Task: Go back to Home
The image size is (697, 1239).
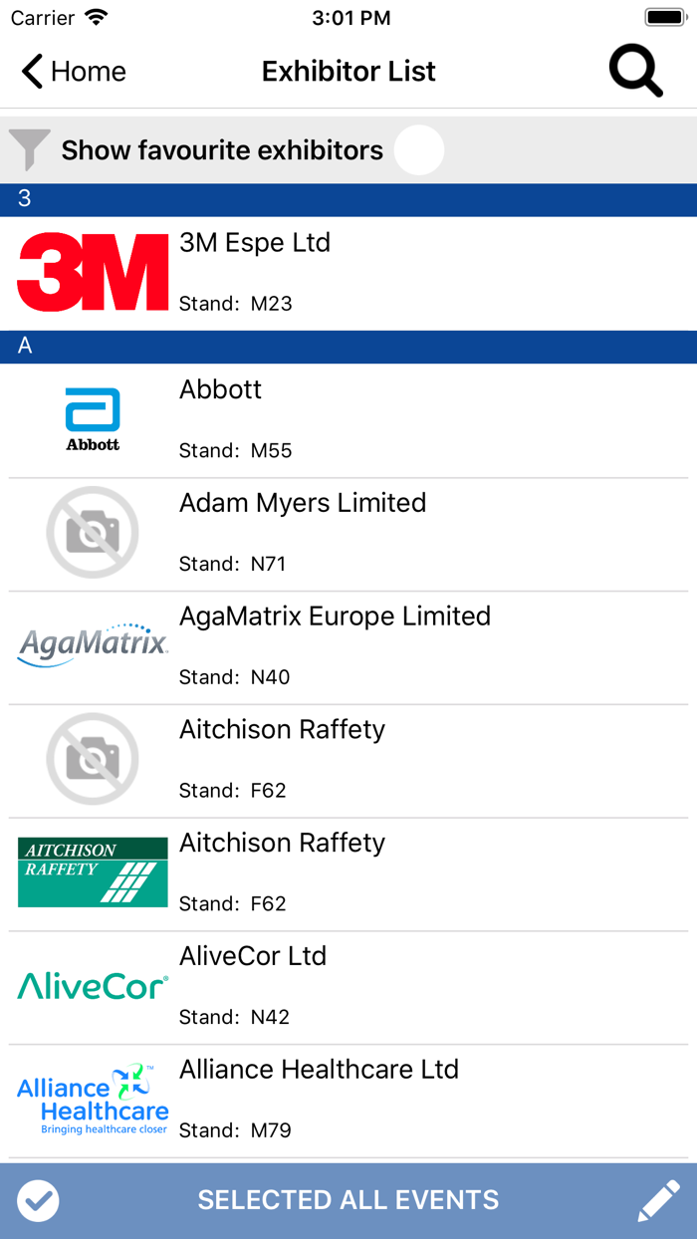Action: [x=75, y=72]
